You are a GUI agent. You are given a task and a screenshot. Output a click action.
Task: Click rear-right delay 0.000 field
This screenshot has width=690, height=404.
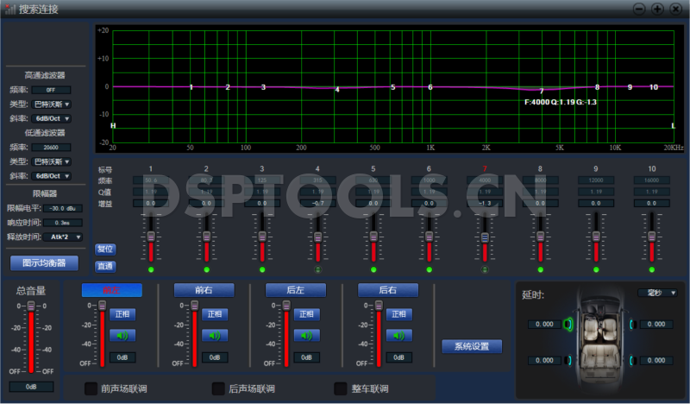tap(656, 360)
